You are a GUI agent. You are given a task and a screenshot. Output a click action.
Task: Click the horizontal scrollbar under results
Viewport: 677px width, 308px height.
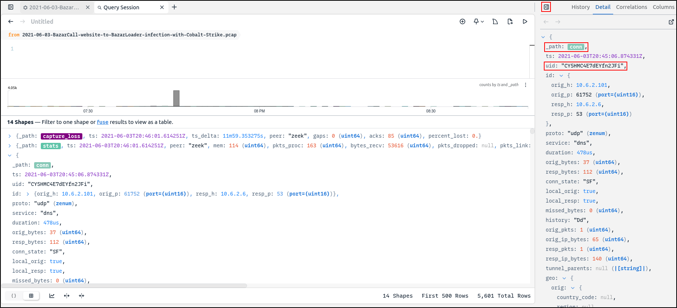pos(124,286)
